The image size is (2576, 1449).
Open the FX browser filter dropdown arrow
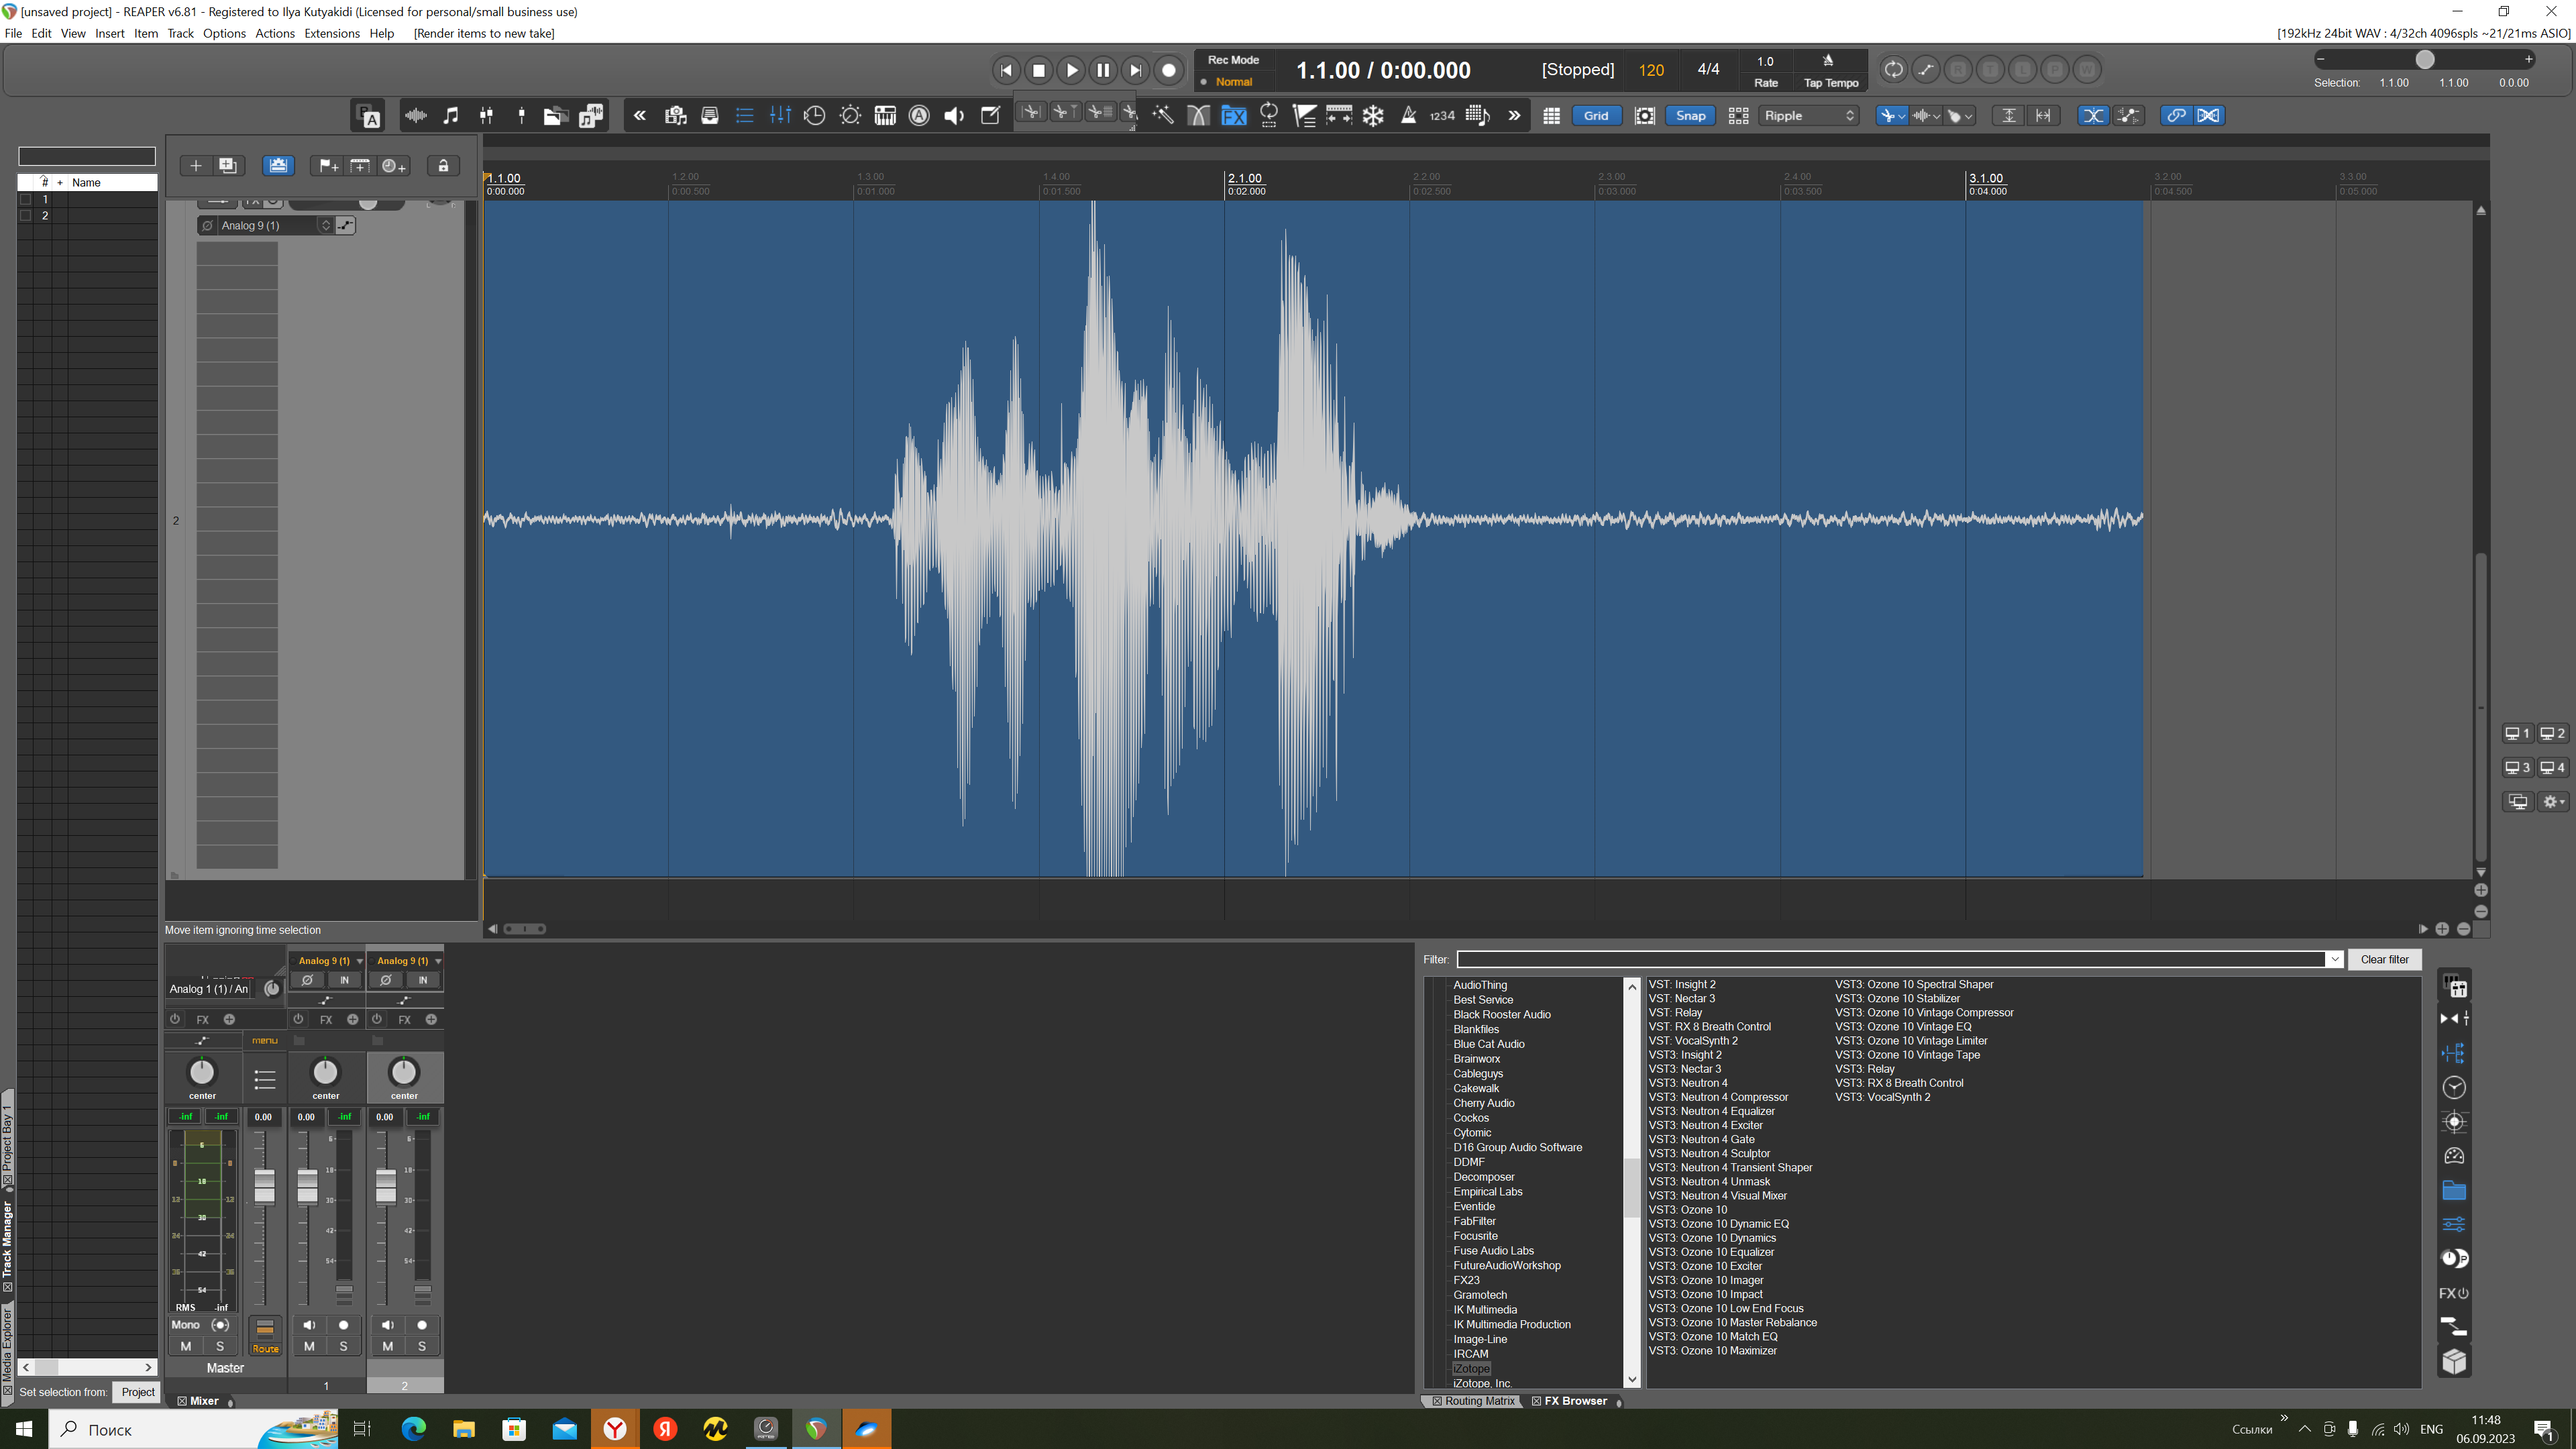(2334, 959)
